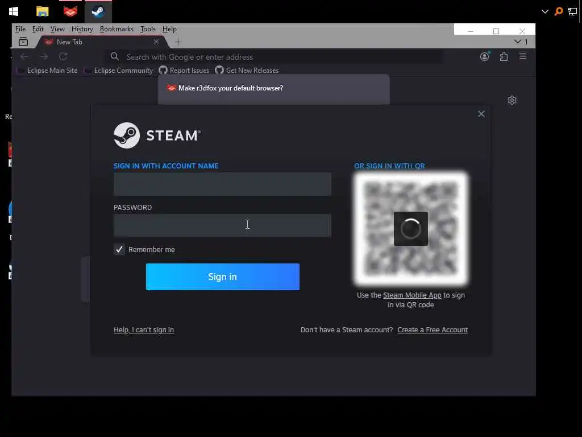Open the extensions puzzle icon
The width and height of the screenshot is (582, 437).
click(x=504, y=56)
